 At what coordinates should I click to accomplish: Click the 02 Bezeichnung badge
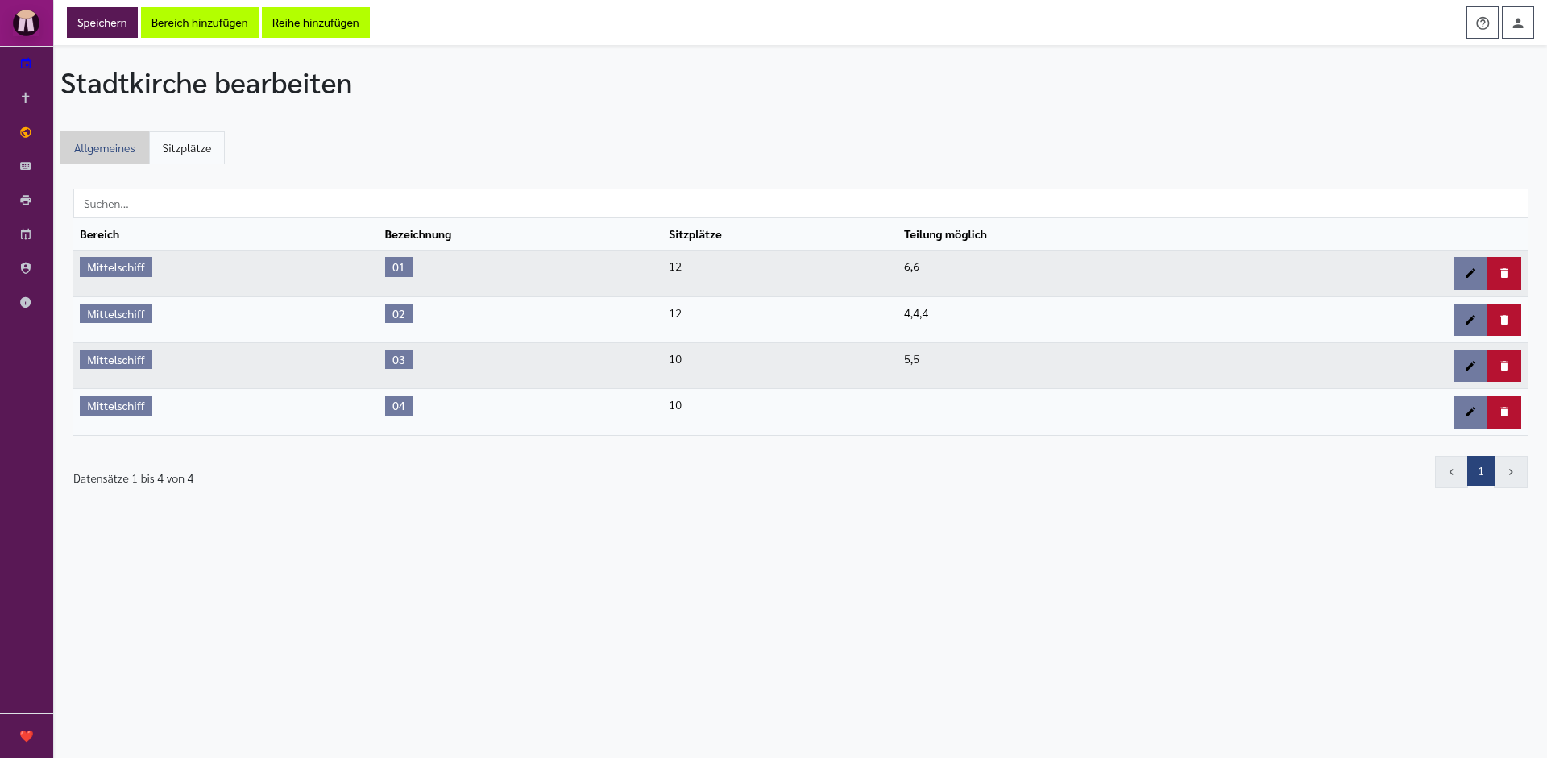399,314
